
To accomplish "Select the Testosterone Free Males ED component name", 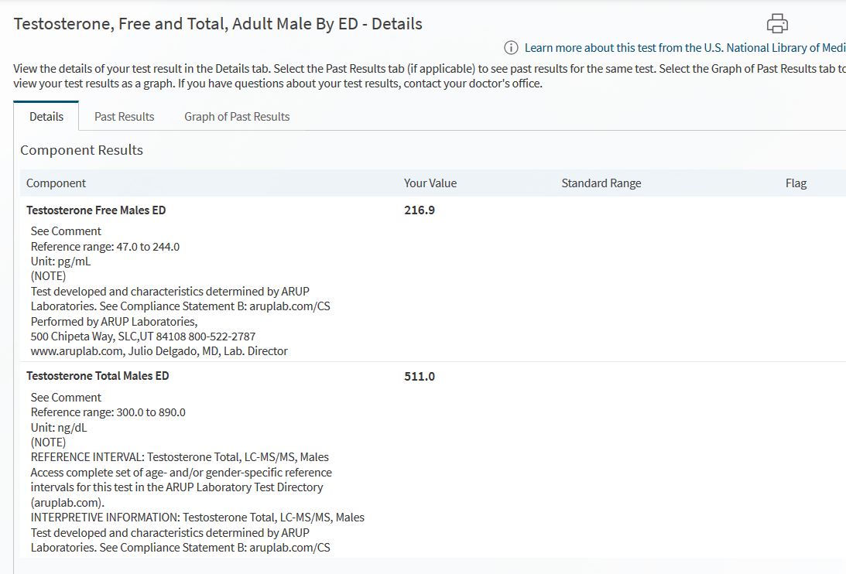I will click(96, 210).
